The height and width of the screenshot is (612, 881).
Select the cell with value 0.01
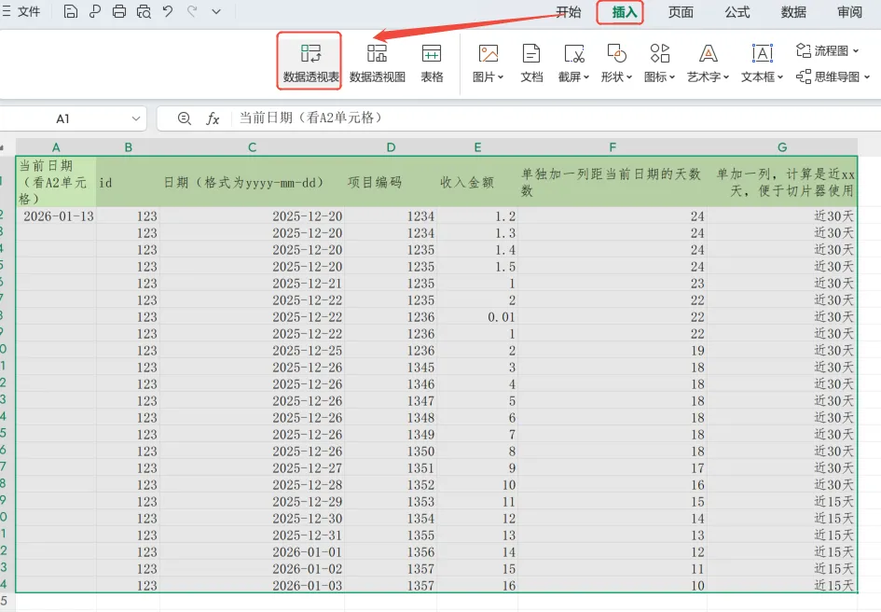pos(477,317)
